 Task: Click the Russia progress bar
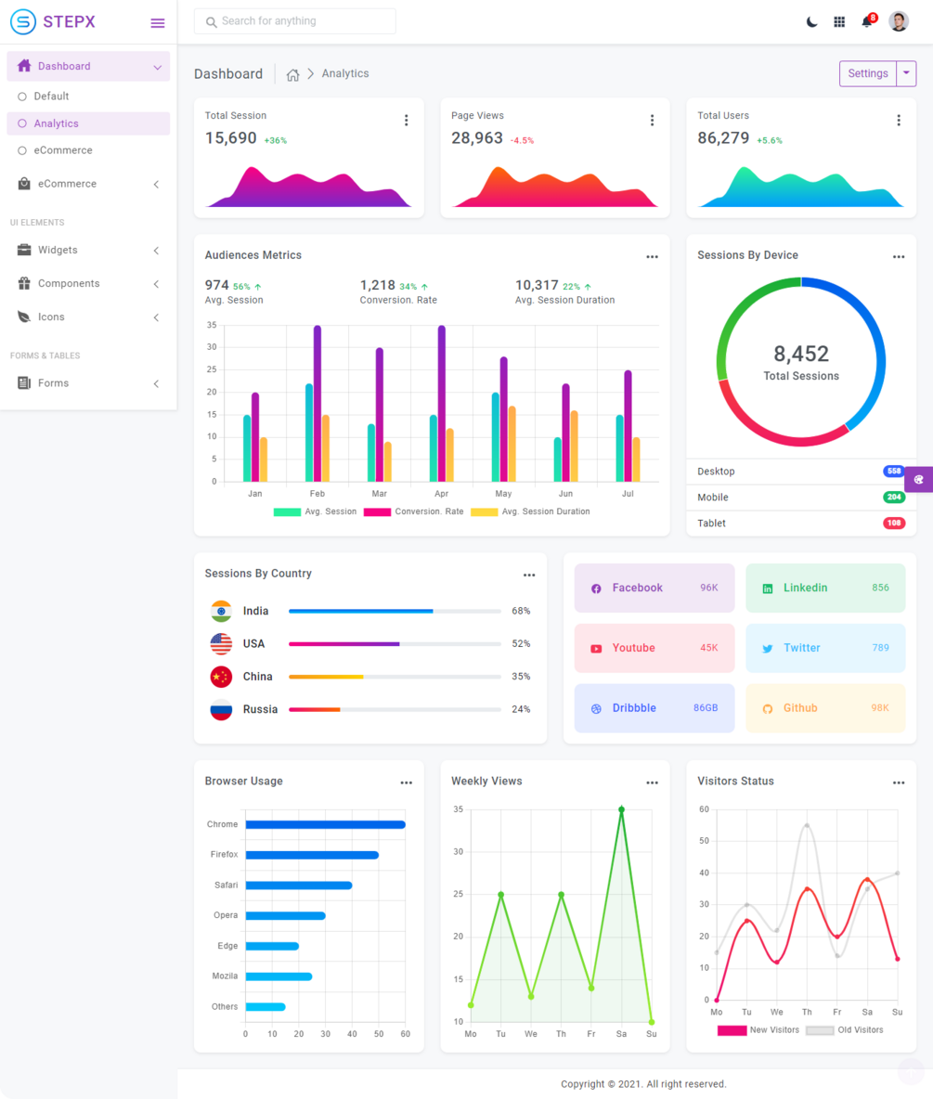pos(395,710)
